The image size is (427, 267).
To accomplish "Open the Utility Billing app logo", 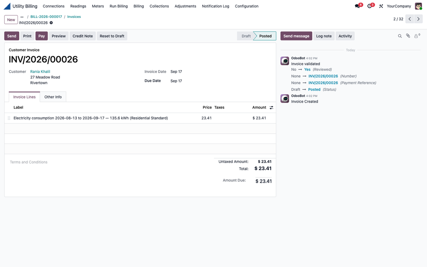I will (7, 6).
